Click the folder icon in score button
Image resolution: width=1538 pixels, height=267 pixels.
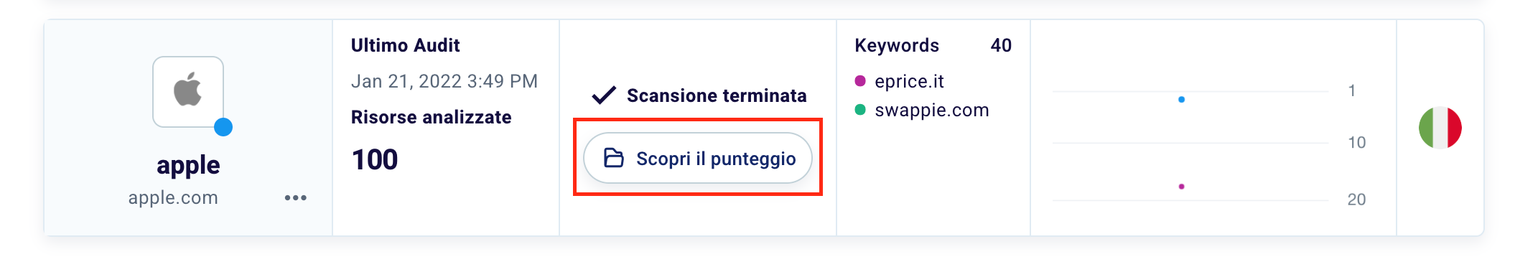(x=614, y=158)
